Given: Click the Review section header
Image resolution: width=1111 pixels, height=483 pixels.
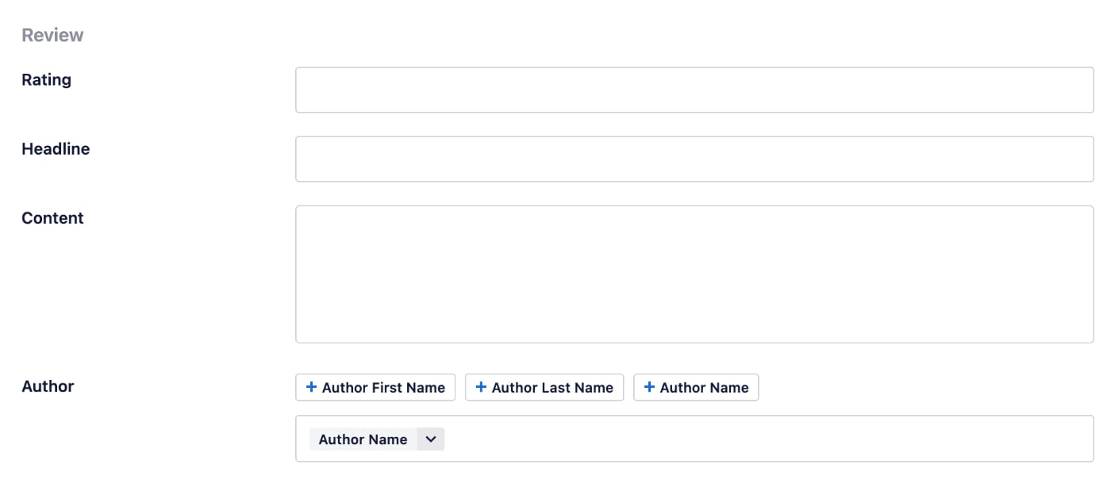Looking at the screenshot, I should (x=52, y=34).
